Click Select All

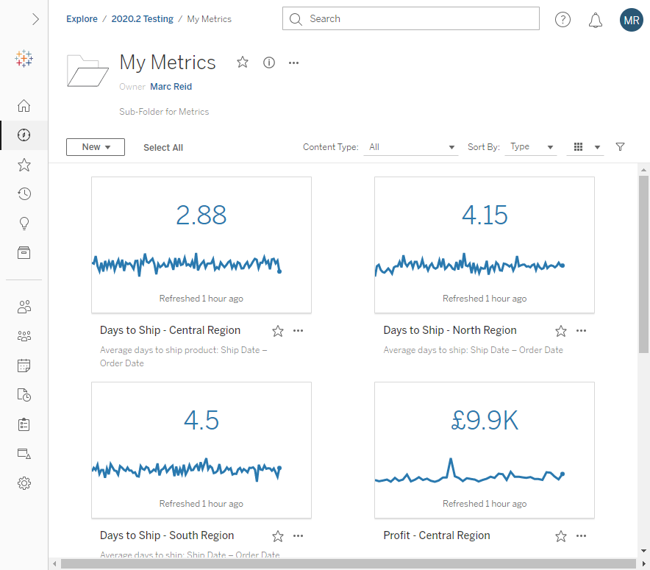(163, 148)
